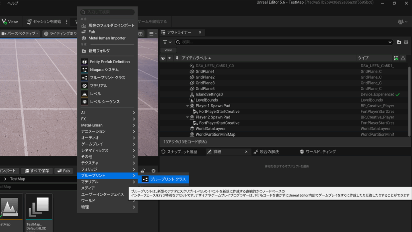
Task: Open the Outliner search history dropdown arrow
Action: [390, 42]
